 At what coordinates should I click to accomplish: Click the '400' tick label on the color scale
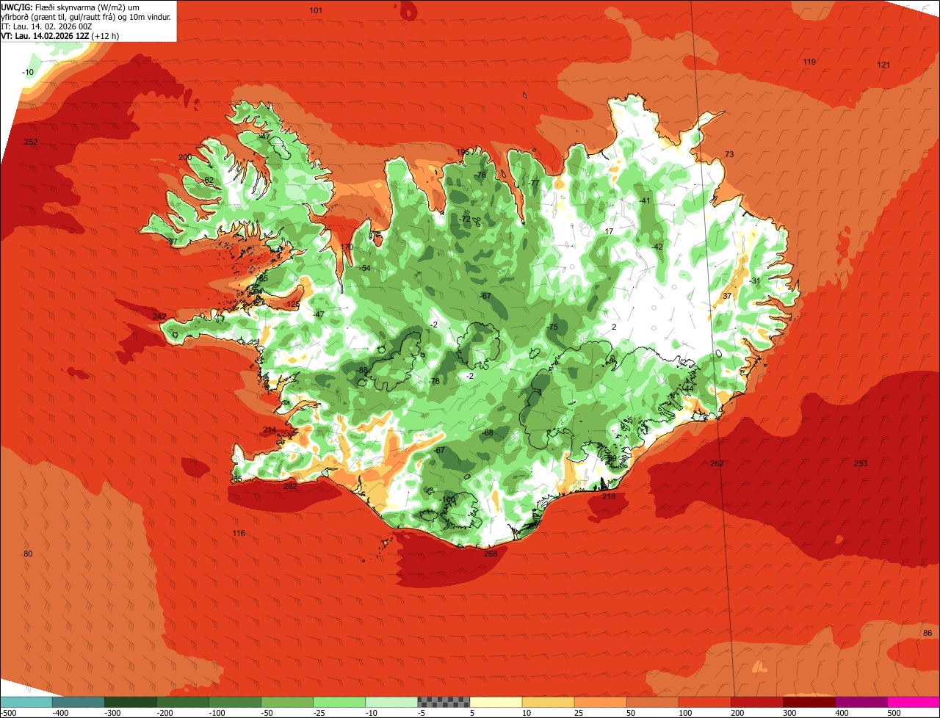pos(842,713)
